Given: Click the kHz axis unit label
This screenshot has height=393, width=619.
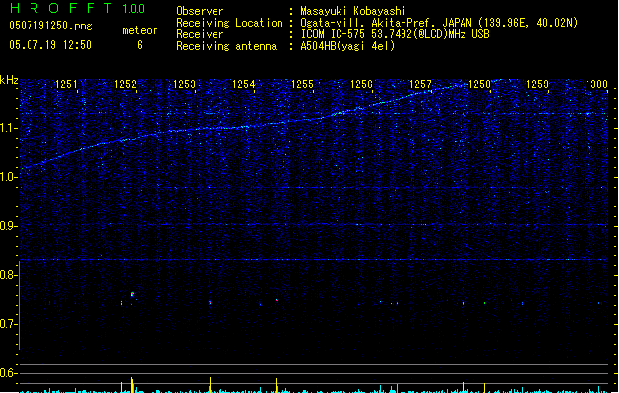Looking at the screenshot, I should tap(9, 79).
